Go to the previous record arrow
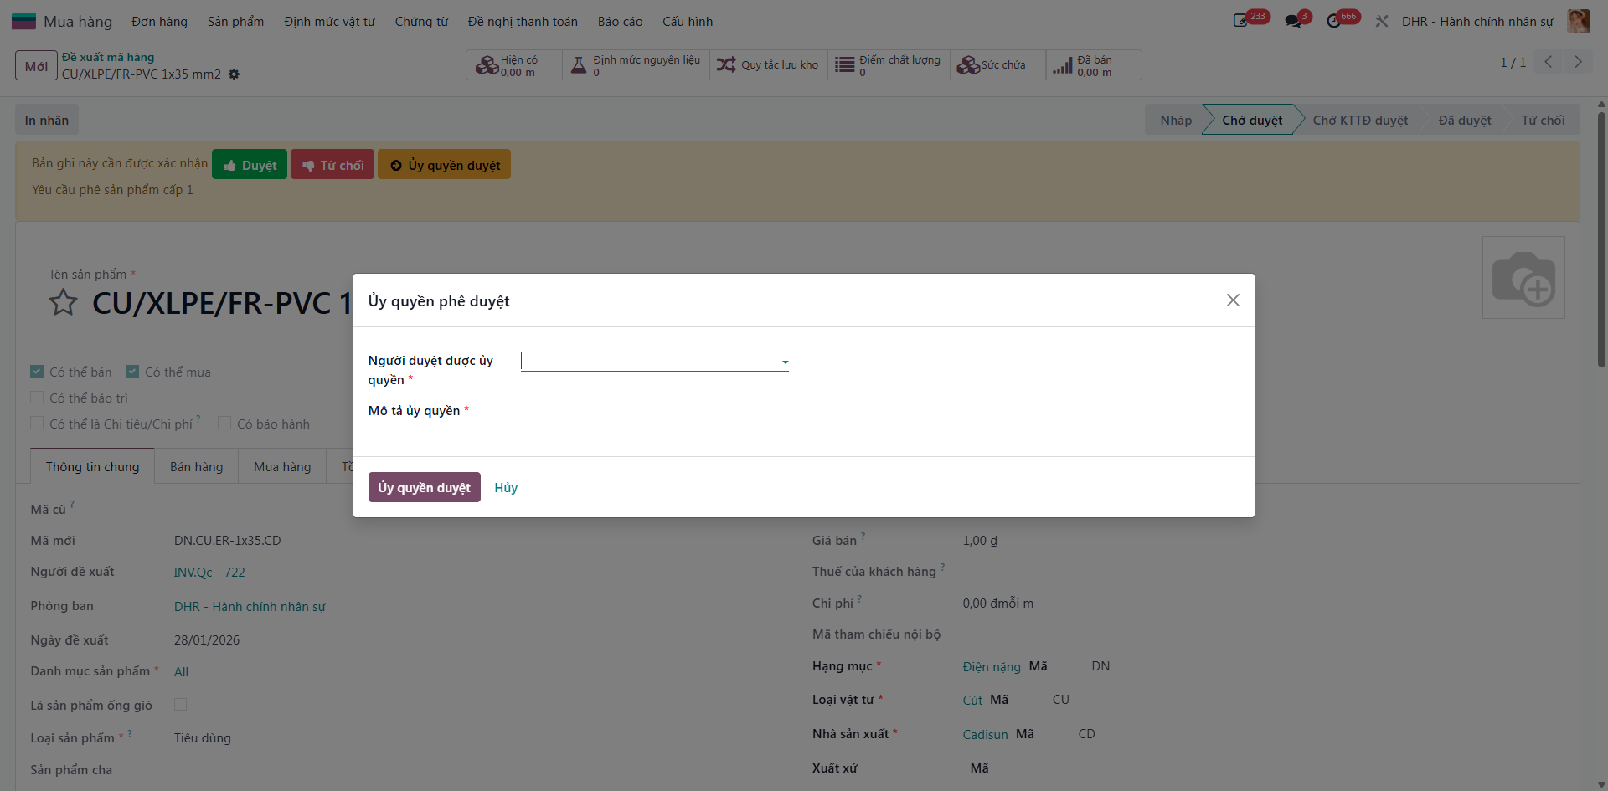This screenshot has height=791, width=1608. pos(1549,62)
